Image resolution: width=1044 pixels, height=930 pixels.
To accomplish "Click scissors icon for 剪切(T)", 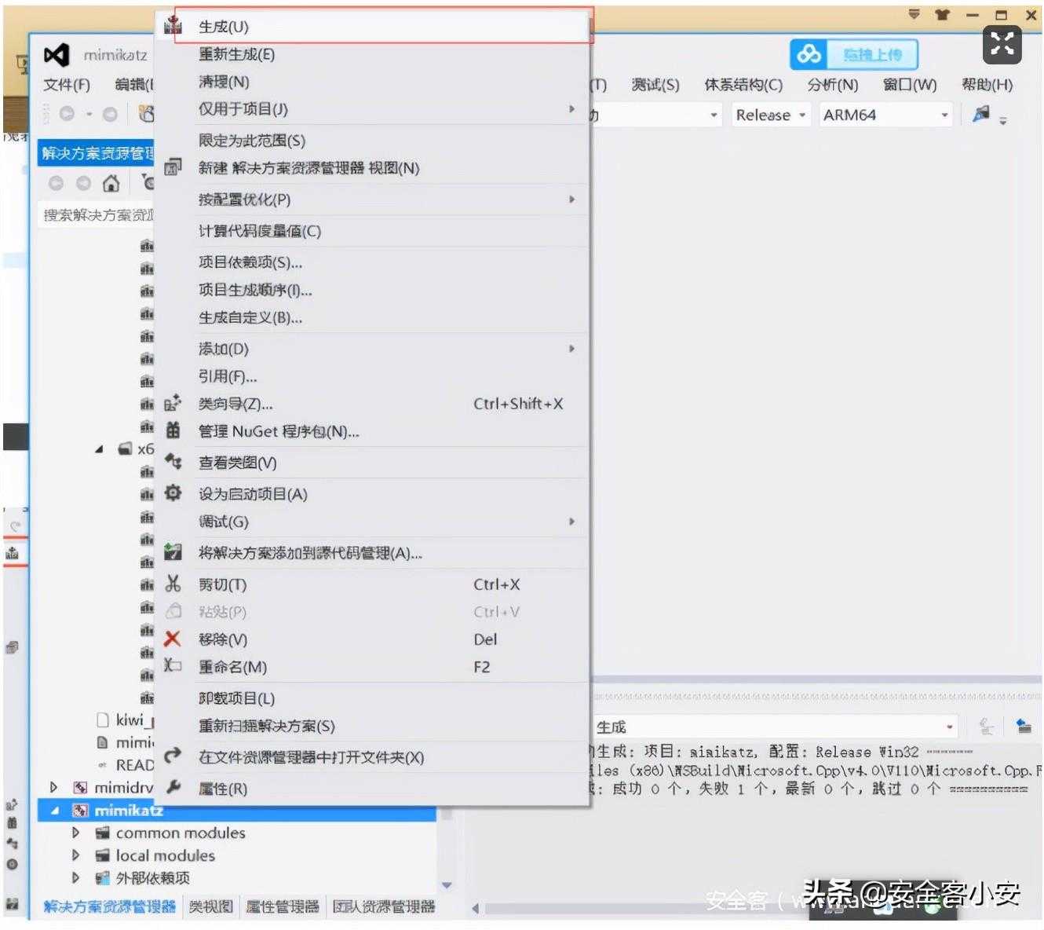I will click(173, 584).
